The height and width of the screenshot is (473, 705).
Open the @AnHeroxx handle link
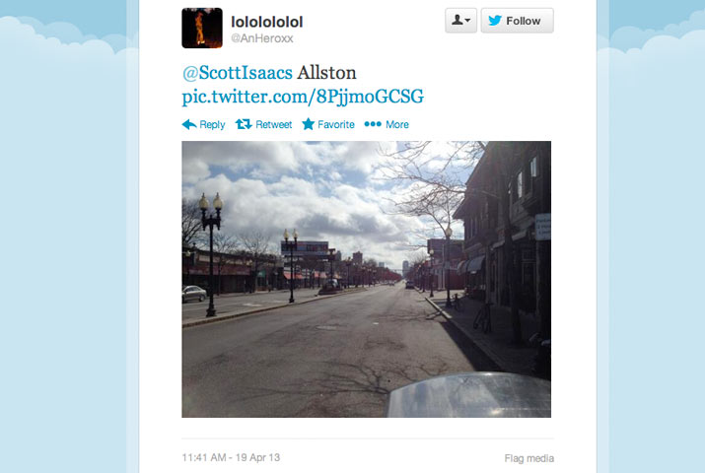point(261,38)
